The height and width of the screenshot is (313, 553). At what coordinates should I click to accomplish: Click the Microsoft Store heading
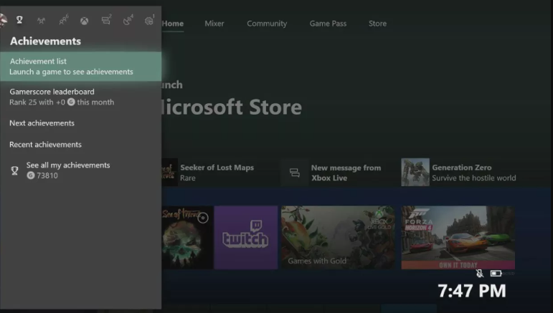tap(232, 107)
